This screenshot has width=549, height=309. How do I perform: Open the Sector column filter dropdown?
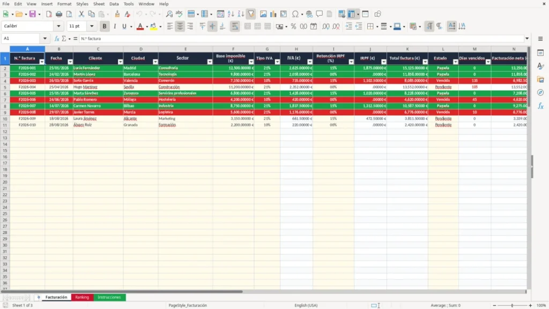pyautogui.click(x=210, y=62)
